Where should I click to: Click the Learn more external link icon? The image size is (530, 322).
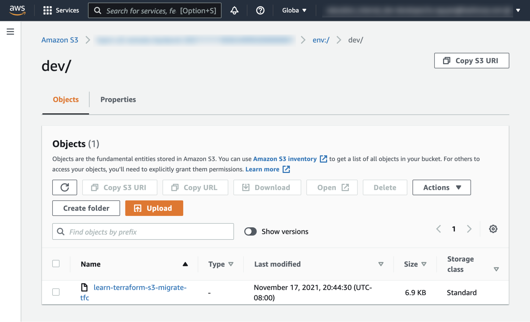pos(286,169)
